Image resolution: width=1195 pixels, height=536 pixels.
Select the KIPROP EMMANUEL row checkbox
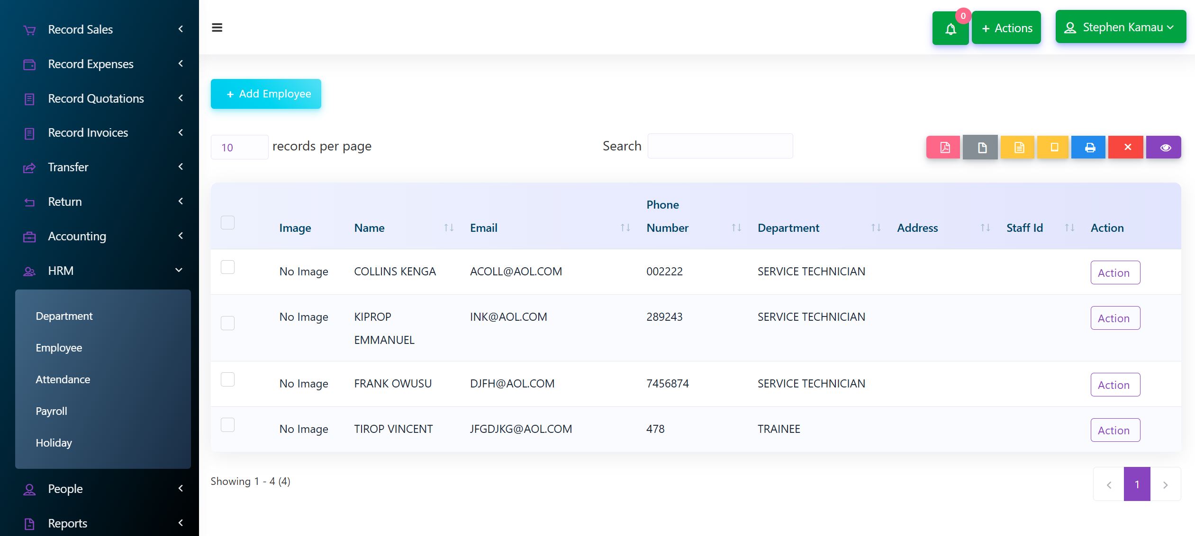(227, 323)
